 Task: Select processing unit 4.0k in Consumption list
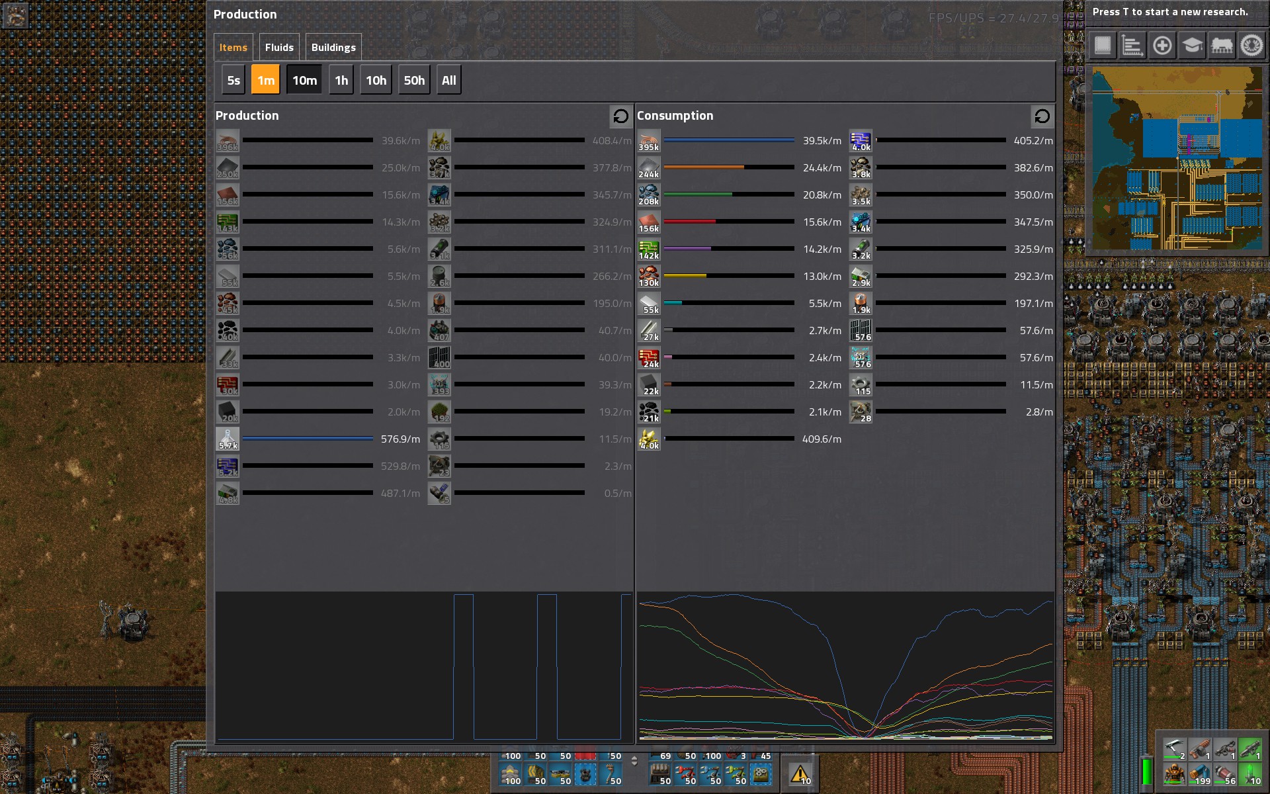point(861,141)
